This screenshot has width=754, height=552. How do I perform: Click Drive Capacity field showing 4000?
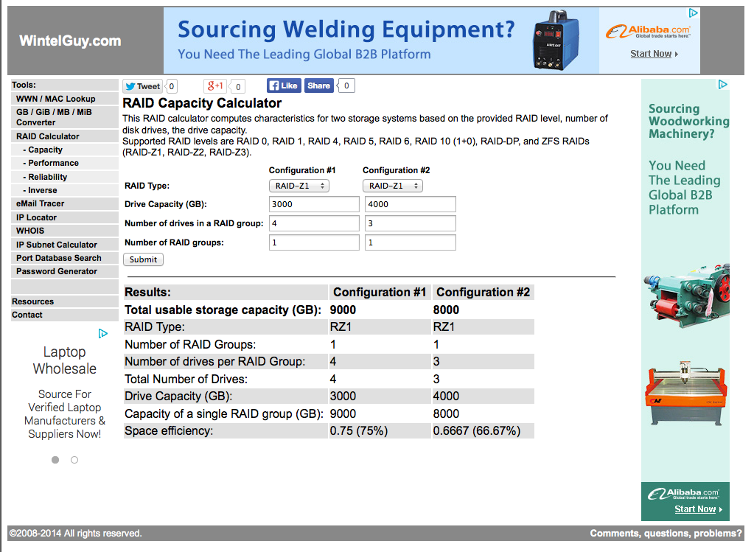411,204
